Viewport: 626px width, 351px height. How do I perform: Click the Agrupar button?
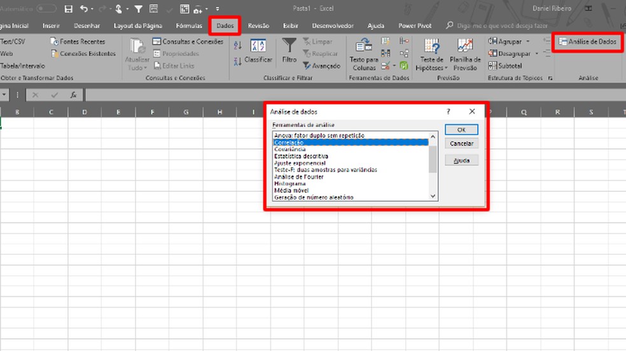click(x=505, y=41)
